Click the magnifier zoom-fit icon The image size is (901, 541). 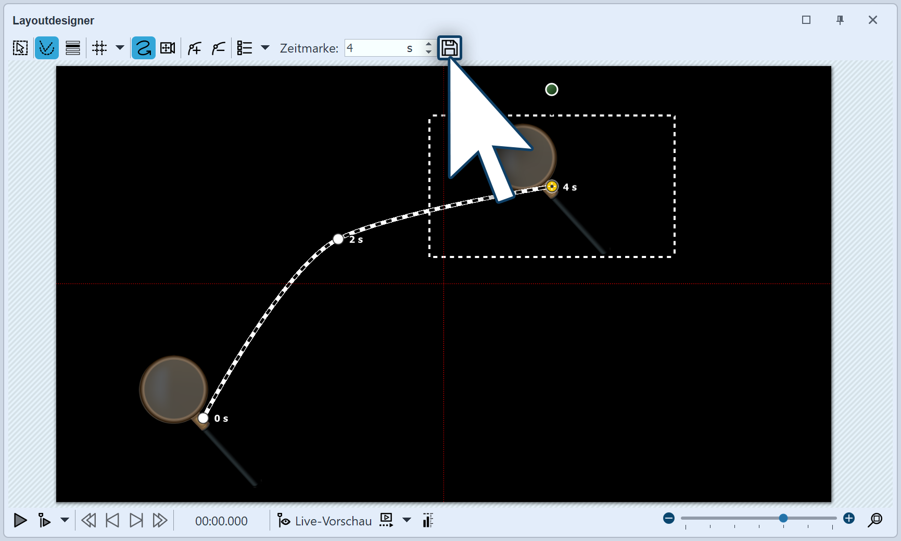click(x=875, y=520)
